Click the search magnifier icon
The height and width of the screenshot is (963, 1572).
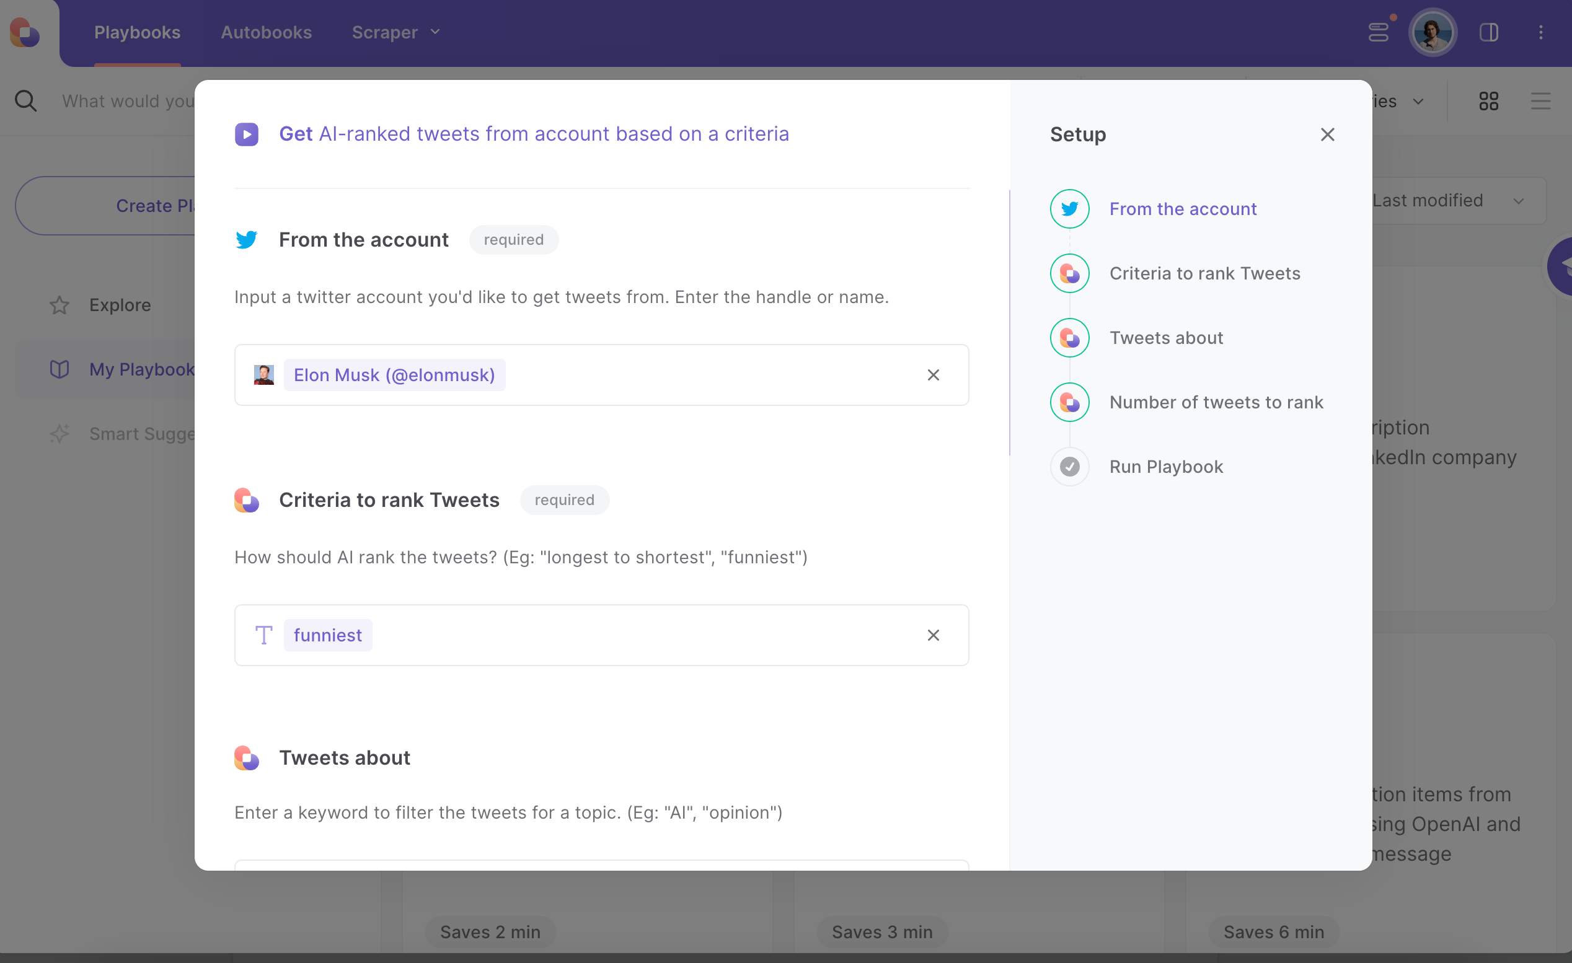tap(25, 101)
